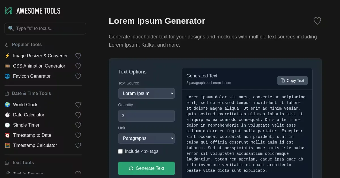Enable the Include <p> tags checkbox

point(120,151)
